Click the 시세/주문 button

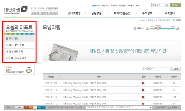pyautogui.click(x=45, y=13)
